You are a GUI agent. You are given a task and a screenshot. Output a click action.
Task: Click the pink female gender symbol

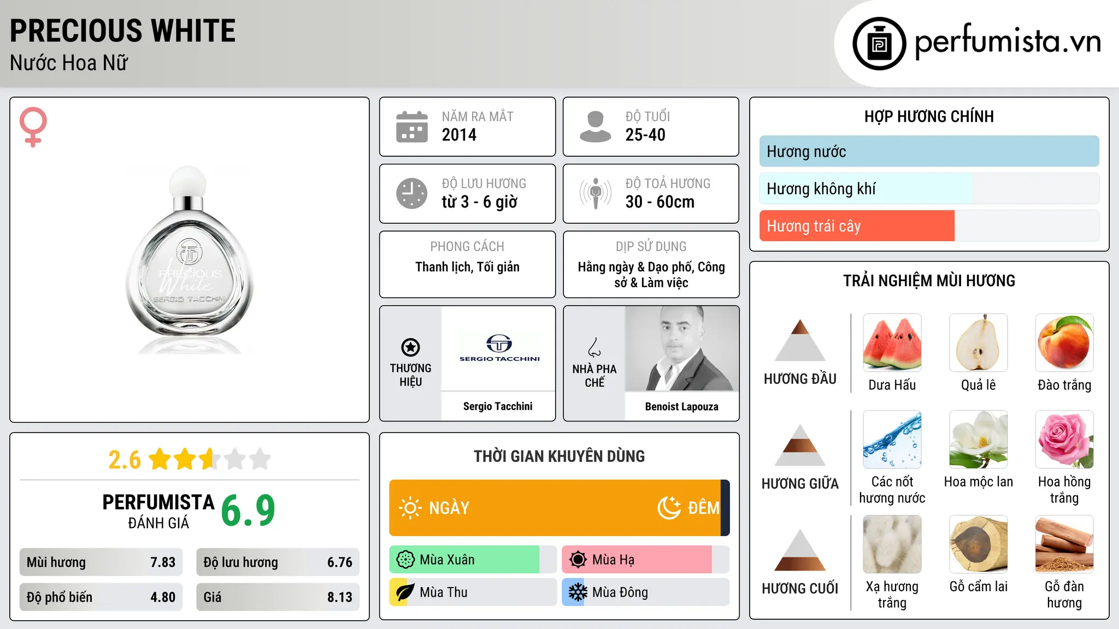click(x=33, y=127)
